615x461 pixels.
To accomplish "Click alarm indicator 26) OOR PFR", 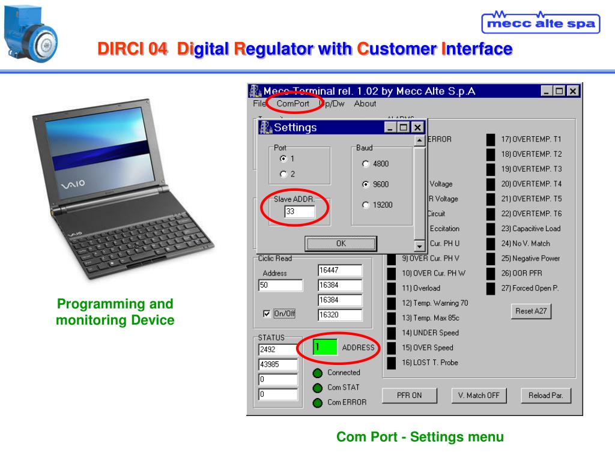I will point(490,274).
